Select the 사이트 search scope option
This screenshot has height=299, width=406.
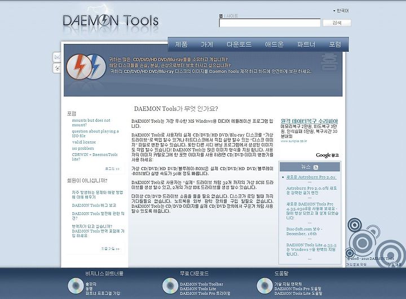(x=232, y=16)
